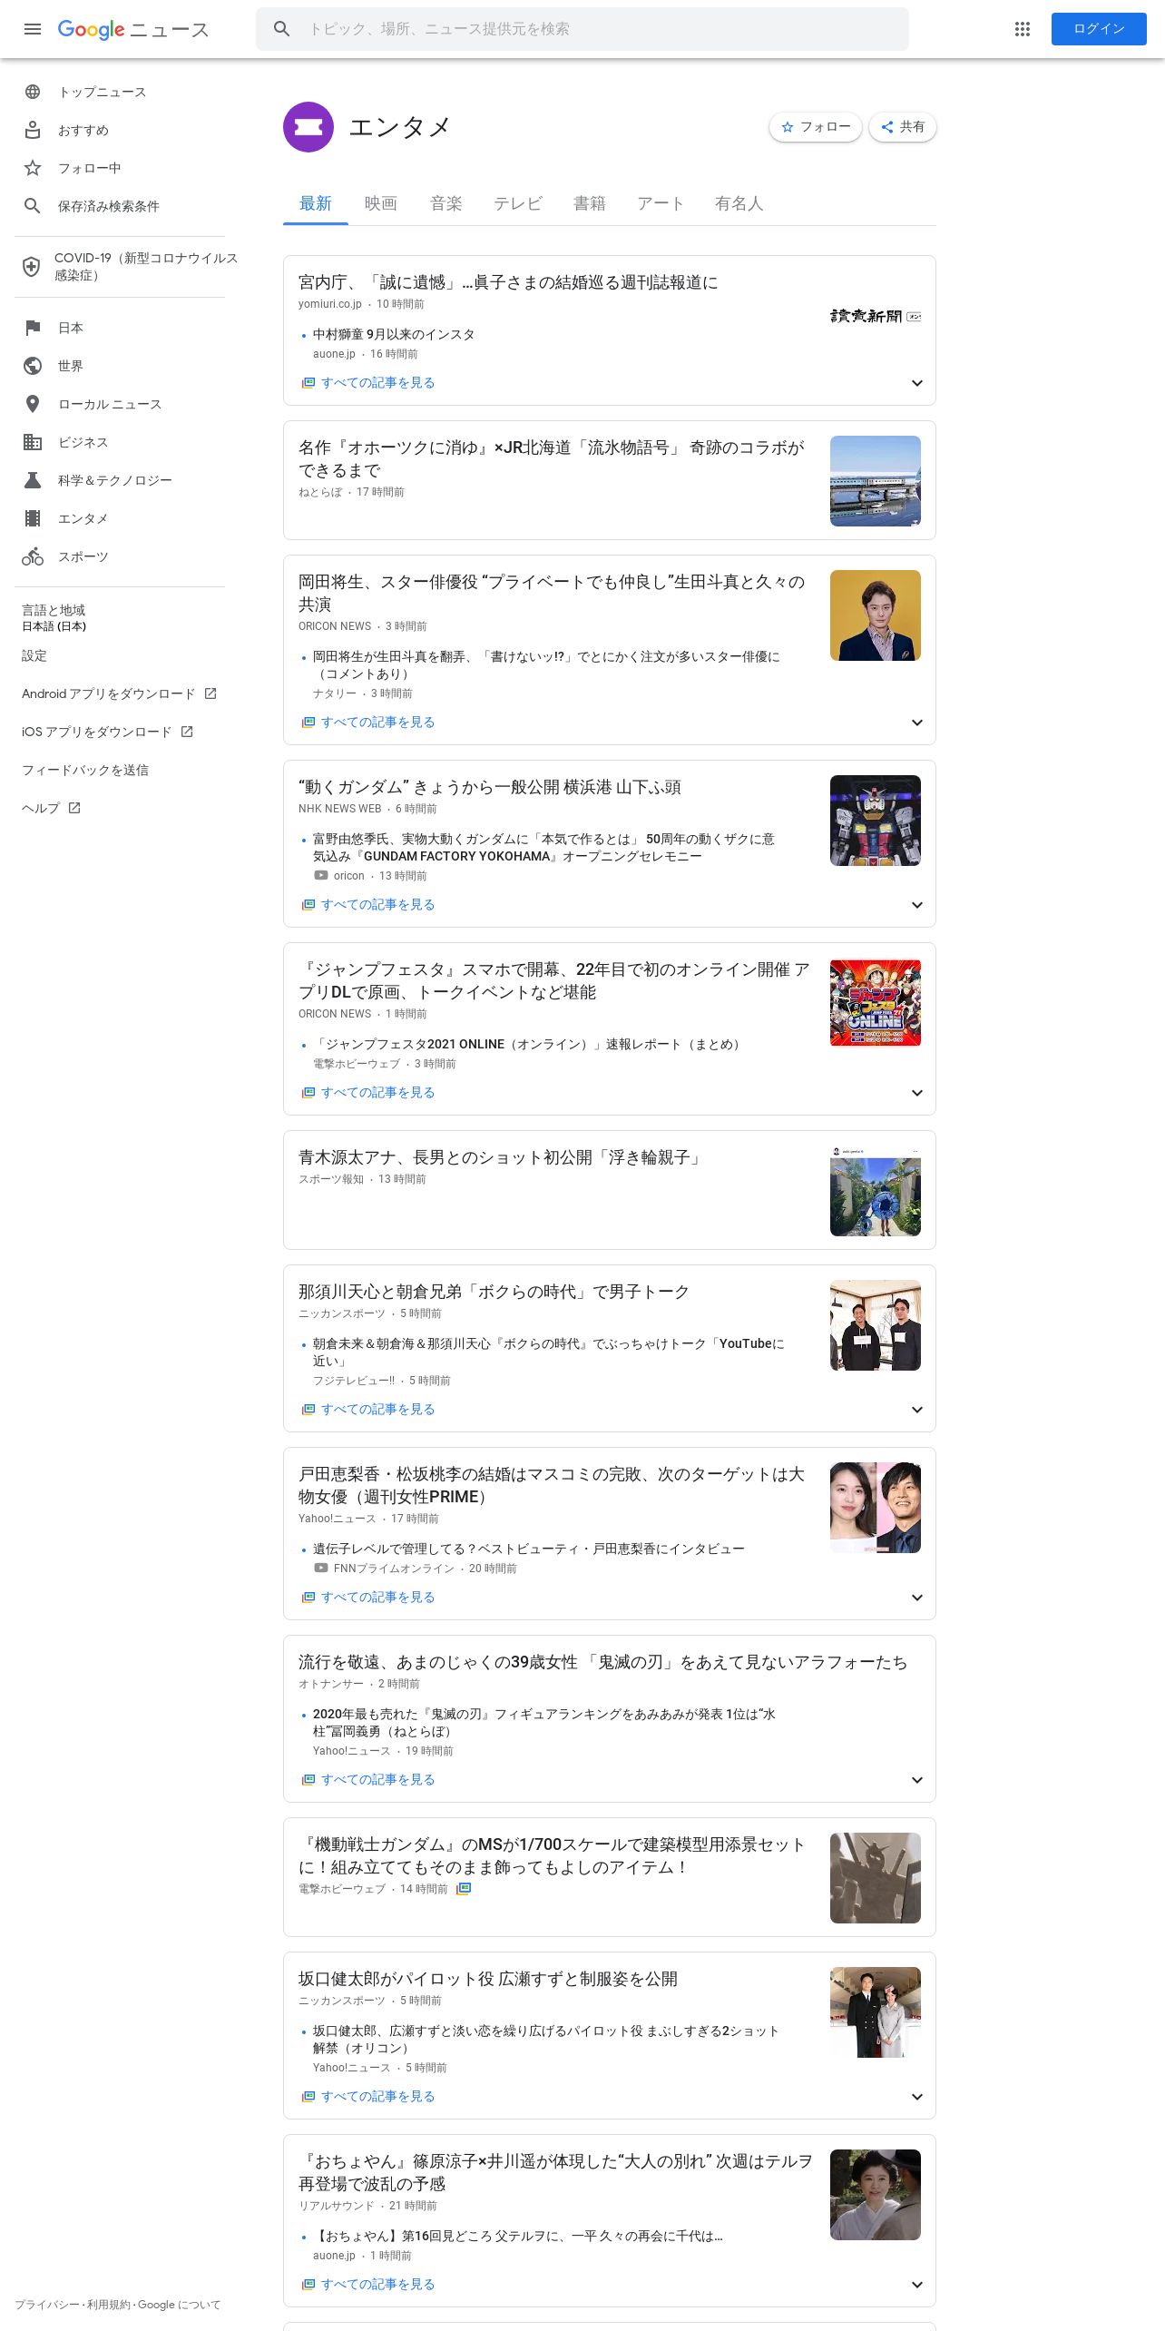The width and height of the screenshot is (1165, 2331).
Task: Click coverage icon under 中村獅童 story
Action: pyautogui.click(x=308, y=383)
